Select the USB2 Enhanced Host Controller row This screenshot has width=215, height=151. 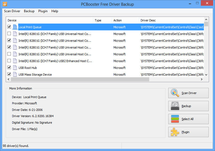105,61
